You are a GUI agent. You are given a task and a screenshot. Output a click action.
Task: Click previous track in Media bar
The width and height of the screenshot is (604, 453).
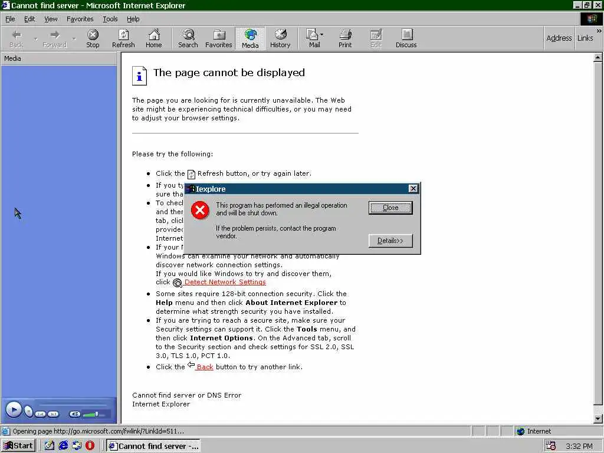41,414
